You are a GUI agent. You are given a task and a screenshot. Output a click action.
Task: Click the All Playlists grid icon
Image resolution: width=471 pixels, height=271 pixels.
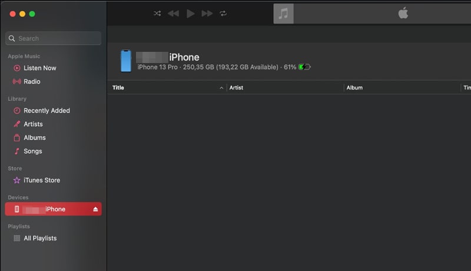(17, 238)
